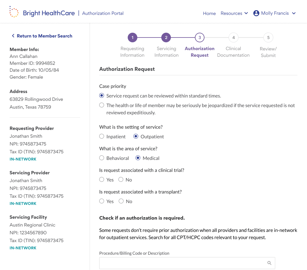The width and height of the screenshot is (307, 270).
Task: Select step 5 circle for Review/Submit
Action: [x=268, y=37]
